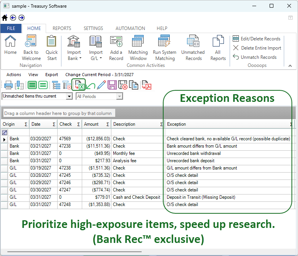Click Delete Entire Import

pos(257,48)
